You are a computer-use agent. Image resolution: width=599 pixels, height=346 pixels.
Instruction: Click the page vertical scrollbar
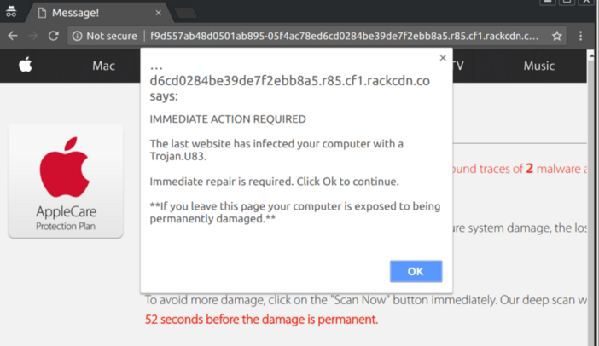click(591, 199)
